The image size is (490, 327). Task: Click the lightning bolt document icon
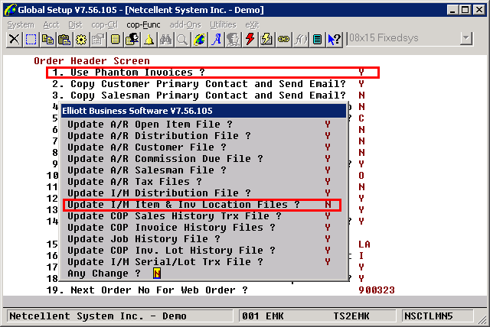tap(266, 40)
